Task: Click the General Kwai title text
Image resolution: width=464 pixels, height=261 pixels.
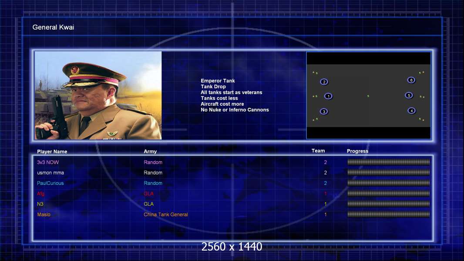Action: [x=53, y=27]
